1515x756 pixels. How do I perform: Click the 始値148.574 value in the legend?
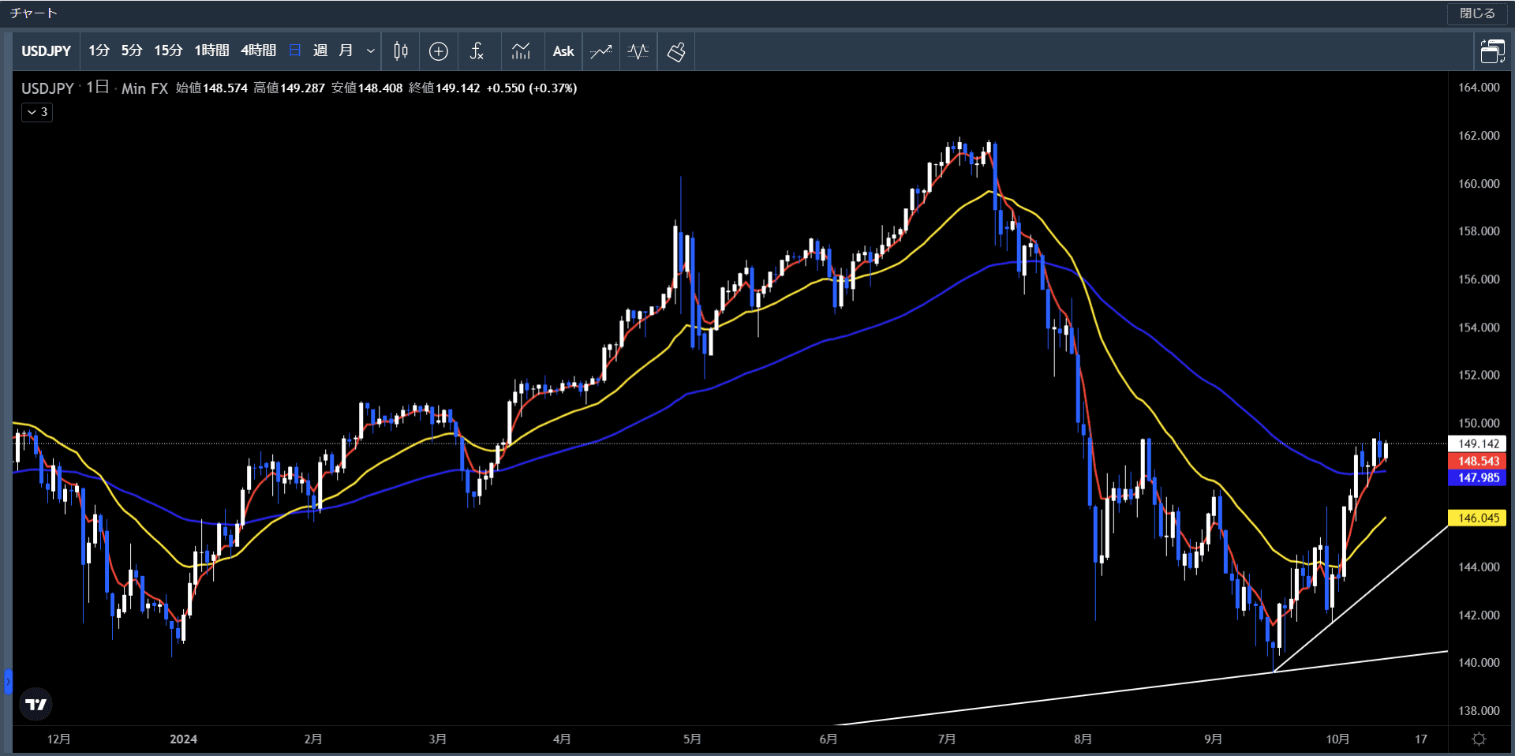[x=211, y=88]
